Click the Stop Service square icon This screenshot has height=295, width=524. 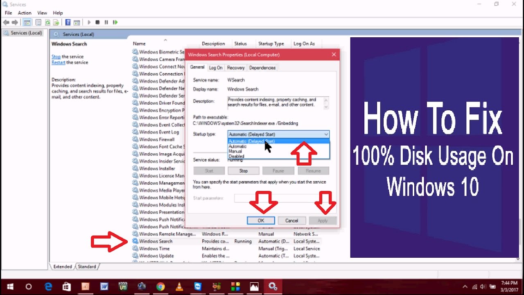click(97, 23)
